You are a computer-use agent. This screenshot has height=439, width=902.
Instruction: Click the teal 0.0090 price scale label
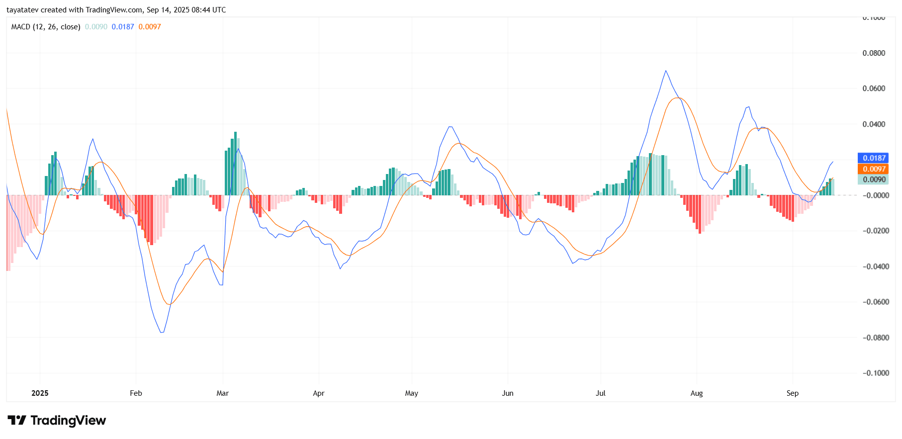873,179
